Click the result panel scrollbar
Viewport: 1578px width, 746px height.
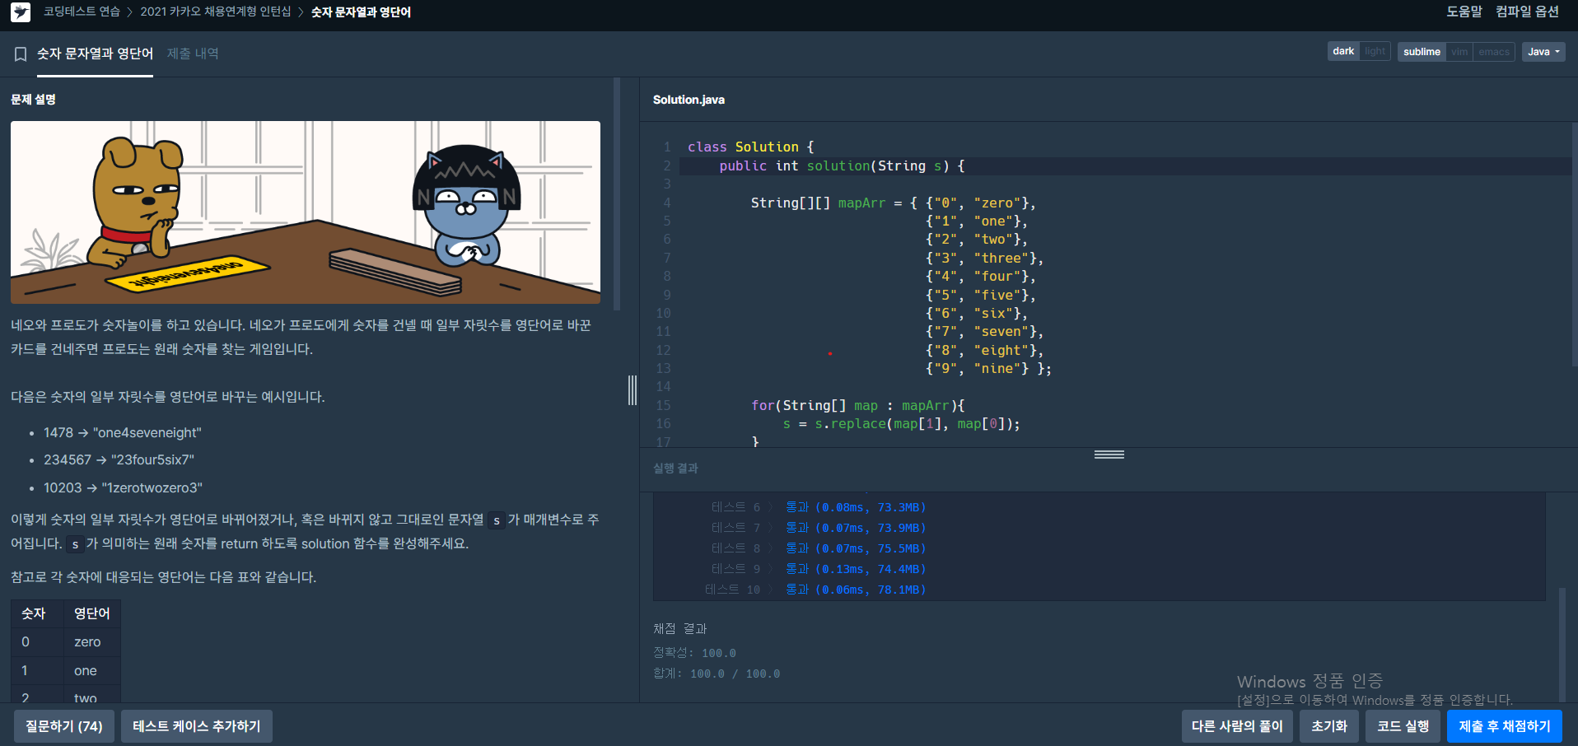coord(1562,644)
